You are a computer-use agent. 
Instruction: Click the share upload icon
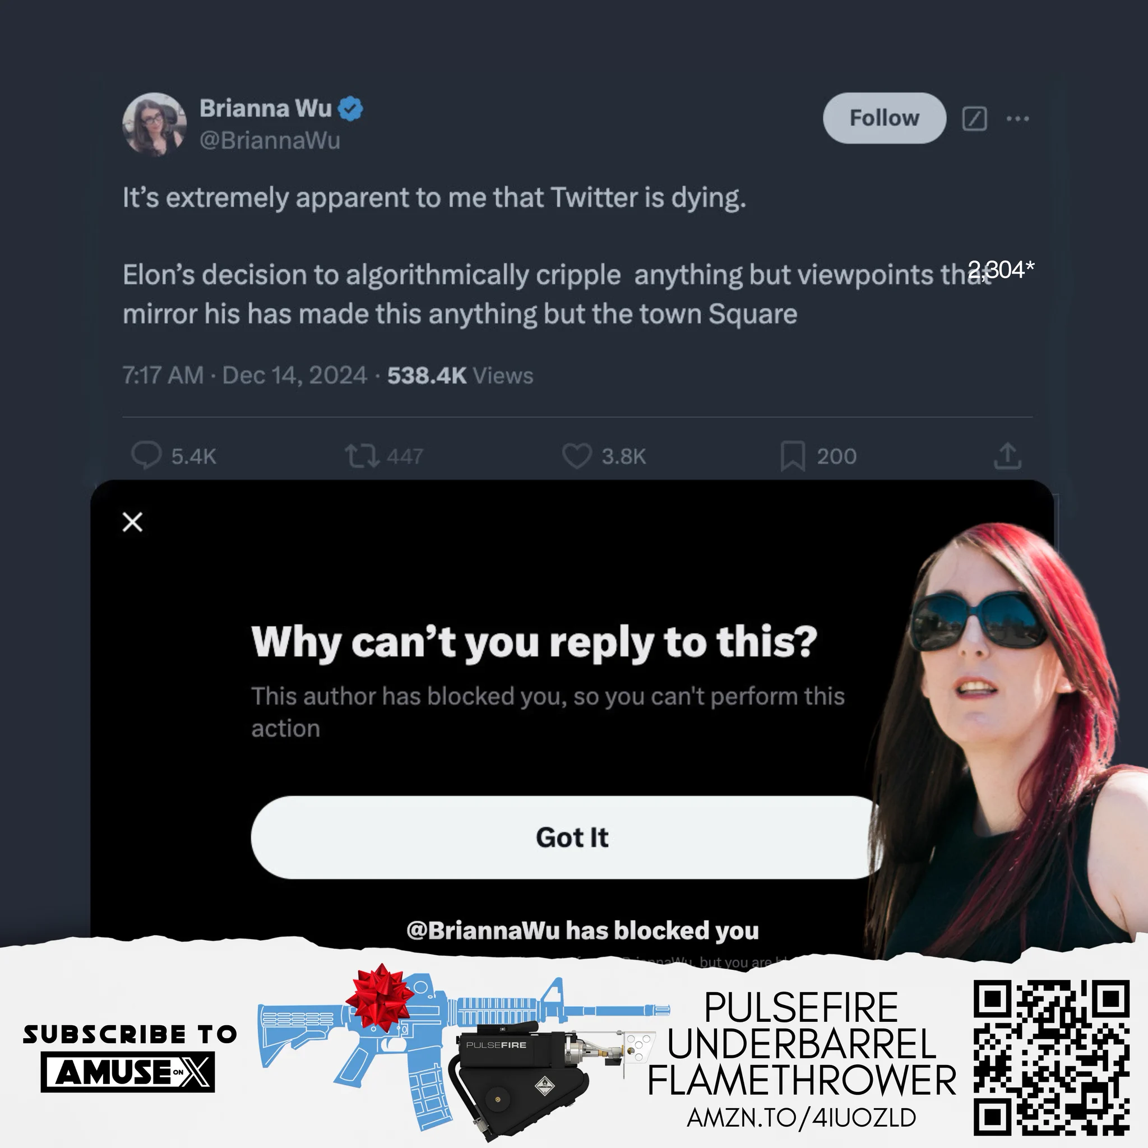1007,456
